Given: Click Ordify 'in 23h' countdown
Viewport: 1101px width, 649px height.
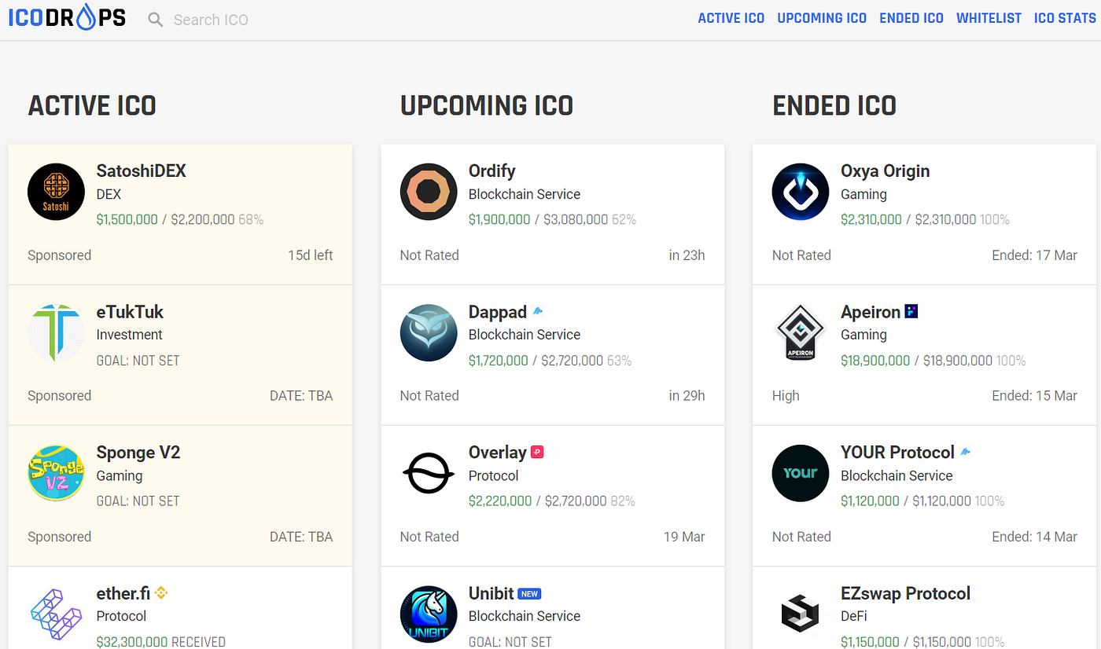Looking at the screenshot, I should [x=687, y=255].
